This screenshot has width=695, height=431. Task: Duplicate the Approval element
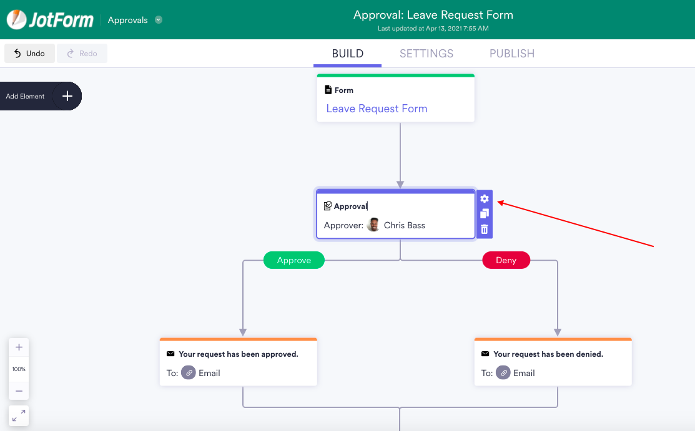485,214
